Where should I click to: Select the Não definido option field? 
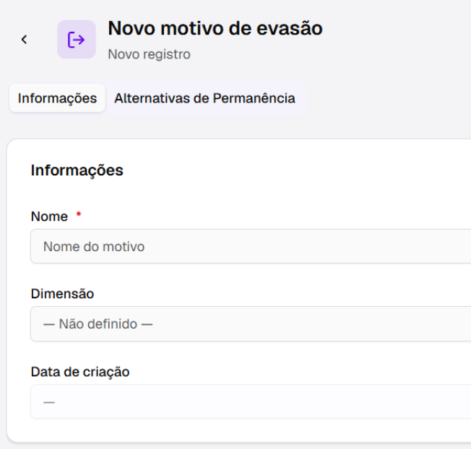point(251,324)
